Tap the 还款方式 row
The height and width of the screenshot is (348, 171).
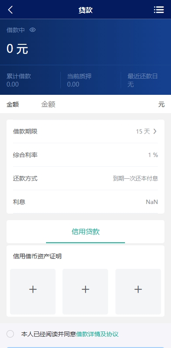tap(85, 178)
